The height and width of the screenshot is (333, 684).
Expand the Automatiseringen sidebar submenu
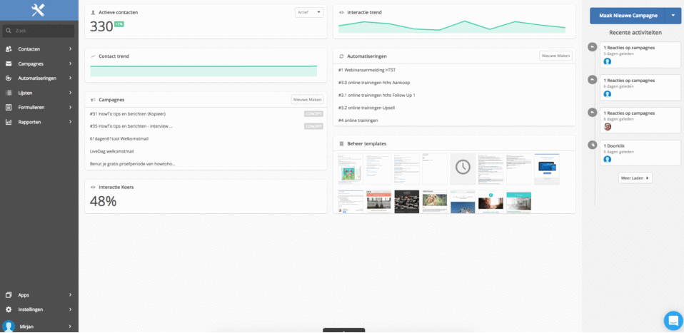pos(70,78)
